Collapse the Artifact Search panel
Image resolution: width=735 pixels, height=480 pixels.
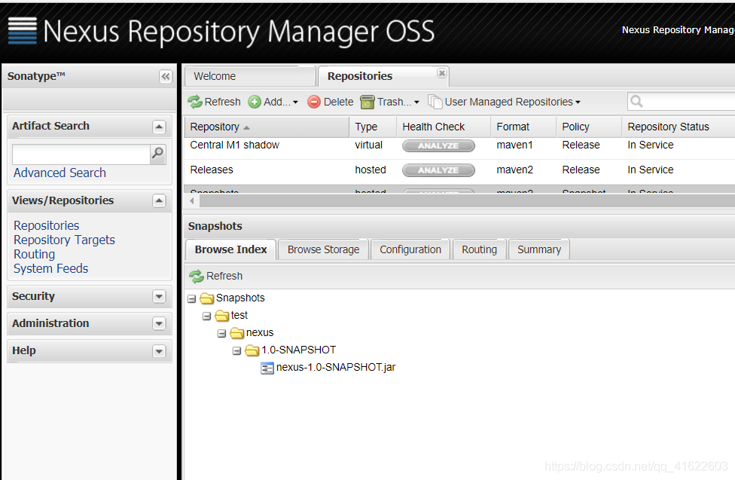tap(159, 127)
